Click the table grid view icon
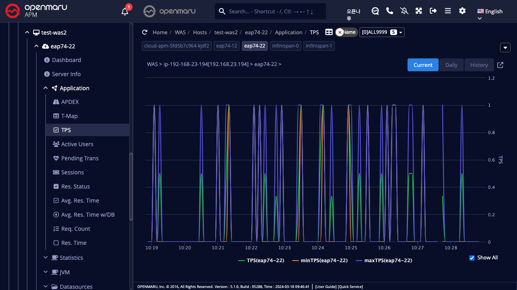This screenshot has width=517, height=290. (x=329, y=32)
